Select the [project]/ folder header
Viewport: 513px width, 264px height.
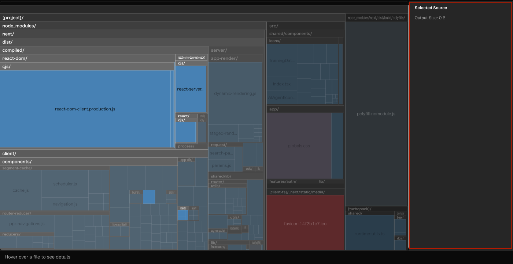(x=172, y=18)
